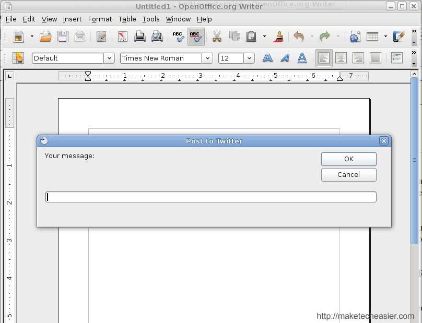Viewport: 422px width, 323px height.
Task: Open the font size dropdown showing 12
Action: point(249,58)
